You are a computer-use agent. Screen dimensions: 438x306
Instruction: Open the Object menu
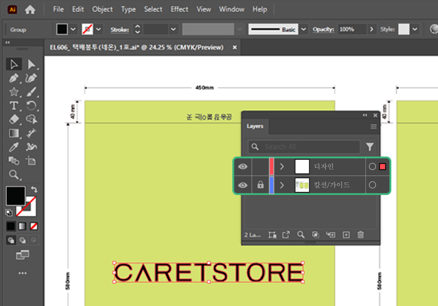102,9
